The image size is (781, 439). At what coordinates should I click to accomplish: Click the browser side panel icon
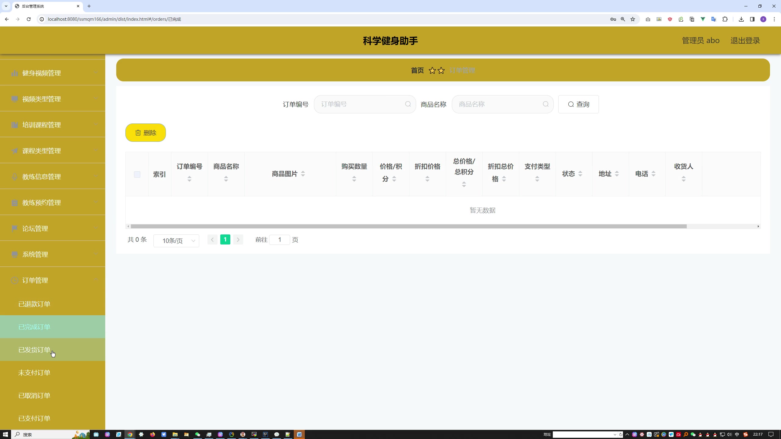752,19
